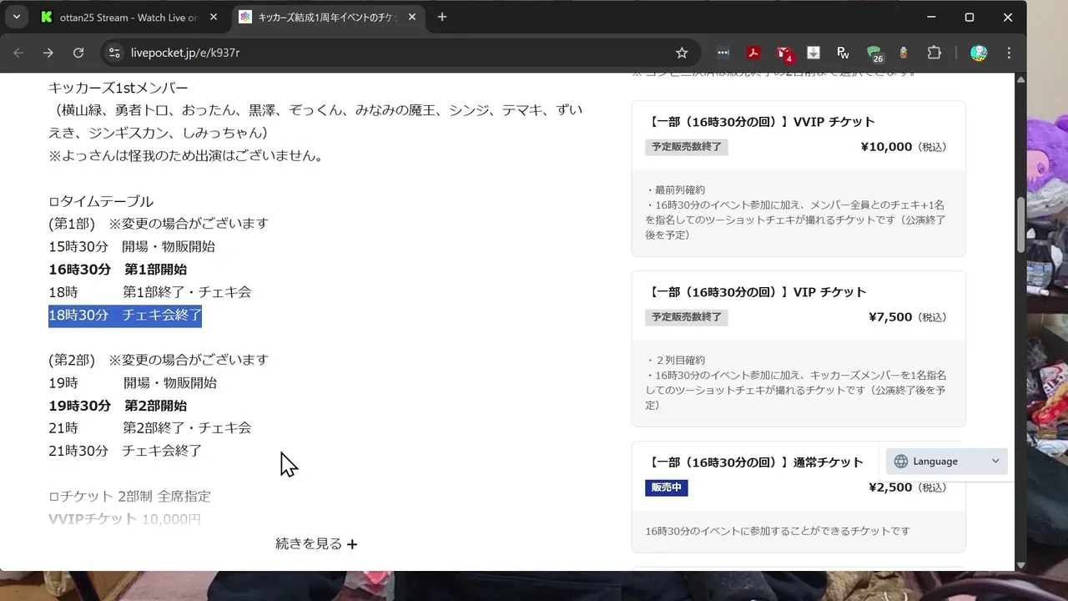This screenshot has width=1068, height=601.
Task: Open the orange bottle extension icon
Action: pyautogui.click(x=904, y=53)
